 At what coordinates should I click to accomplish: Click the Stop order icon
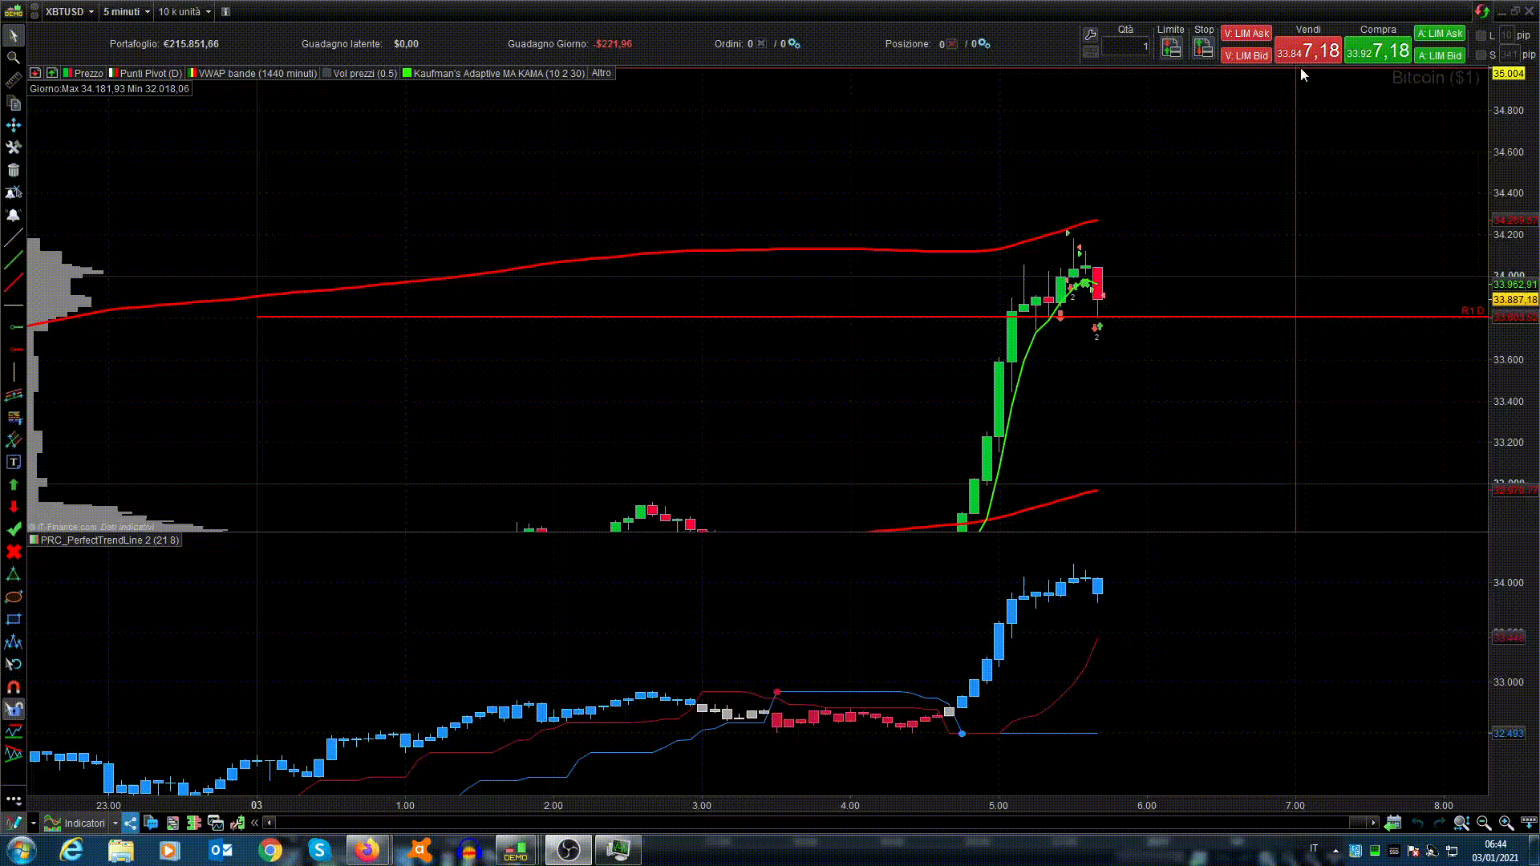(x=1203, y=48)
